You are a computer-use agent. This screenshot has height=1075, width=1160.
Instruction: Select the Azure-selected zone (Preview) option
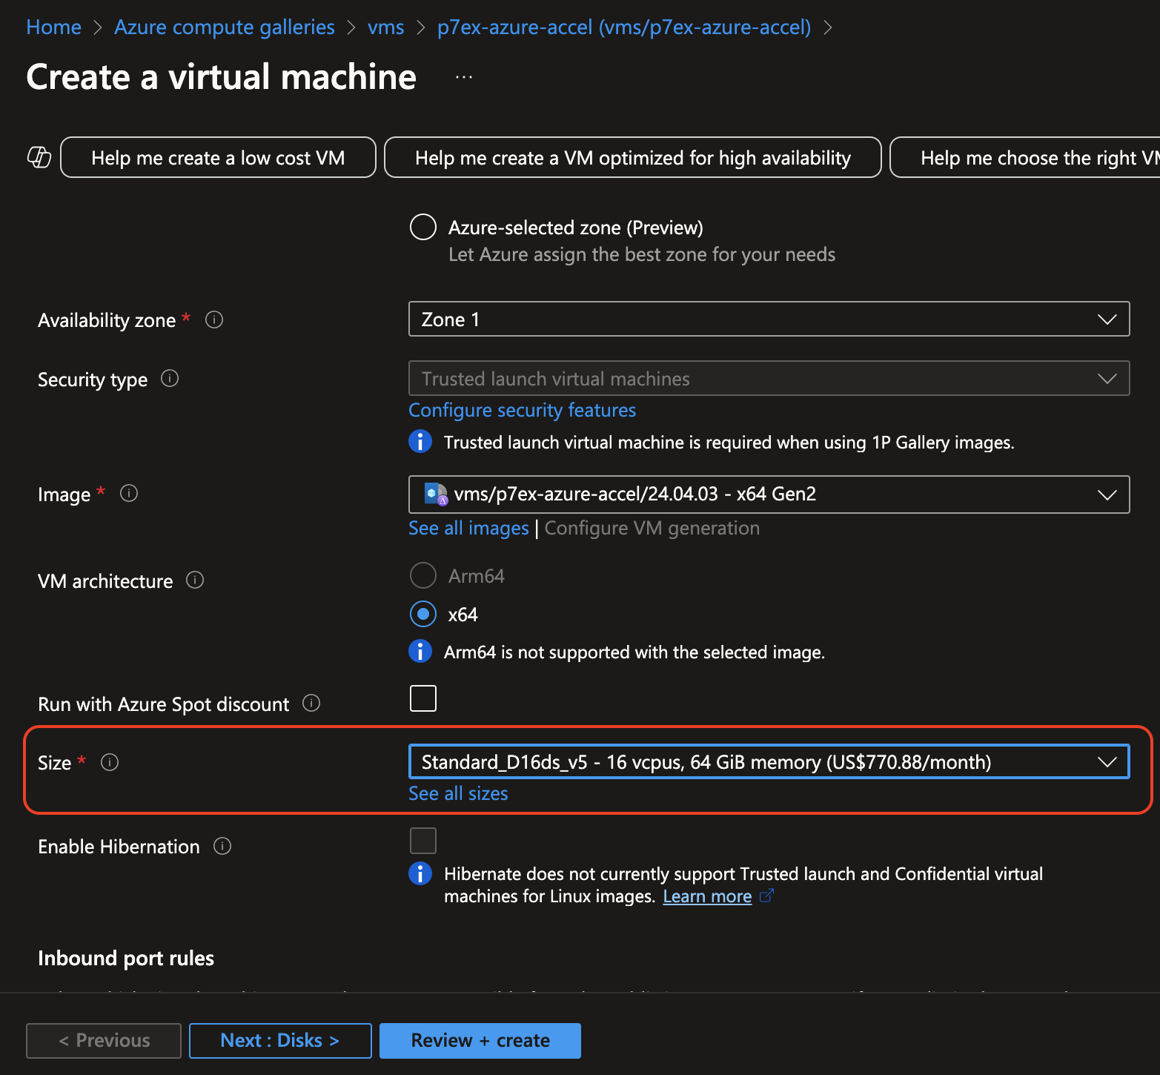(423, 227)
